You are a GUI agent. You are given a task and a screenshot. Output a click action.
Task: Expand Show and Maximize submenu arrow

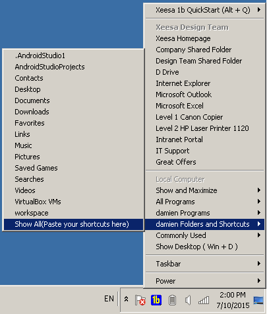(x=259, y=190)
